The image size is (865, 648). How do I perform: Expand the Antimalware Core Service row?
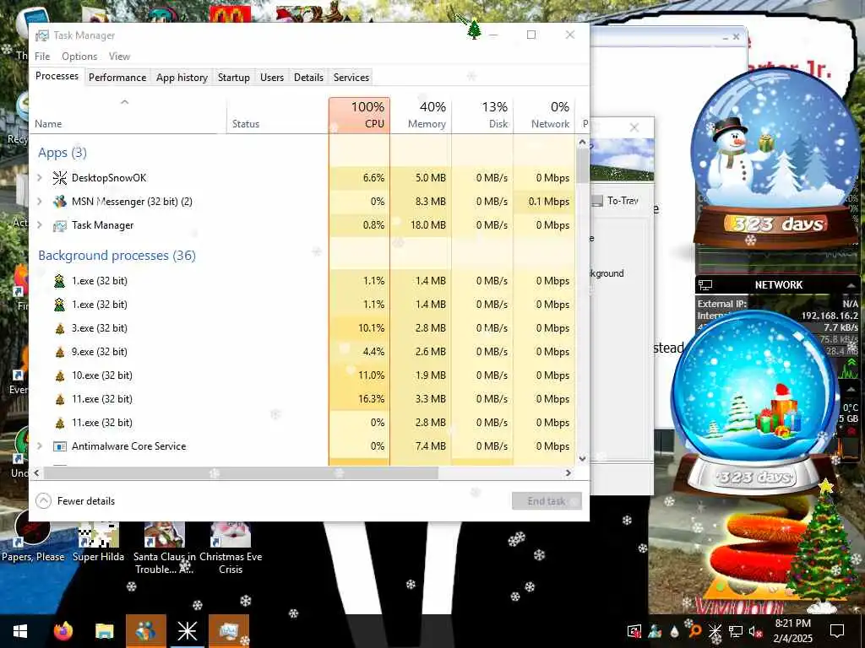39,446
